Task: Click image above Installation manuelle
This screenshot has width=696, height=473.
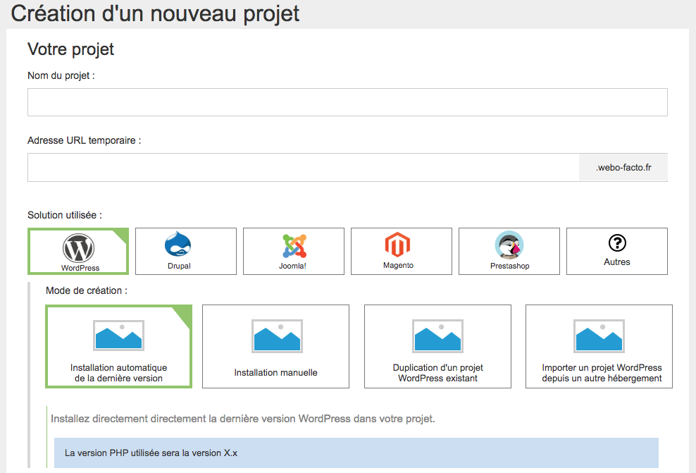Action: point(277,336)
